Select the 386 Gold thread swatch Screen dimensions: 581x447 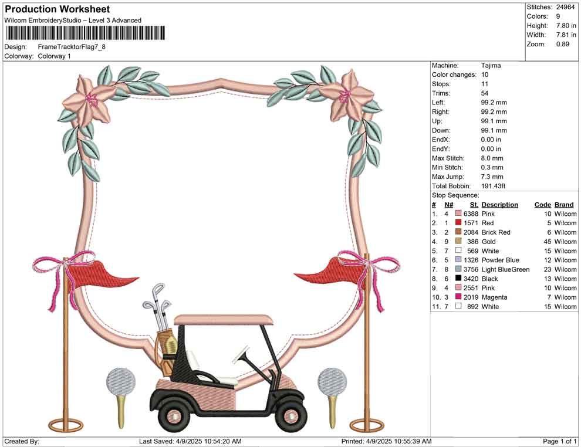(x=459, y=242)
